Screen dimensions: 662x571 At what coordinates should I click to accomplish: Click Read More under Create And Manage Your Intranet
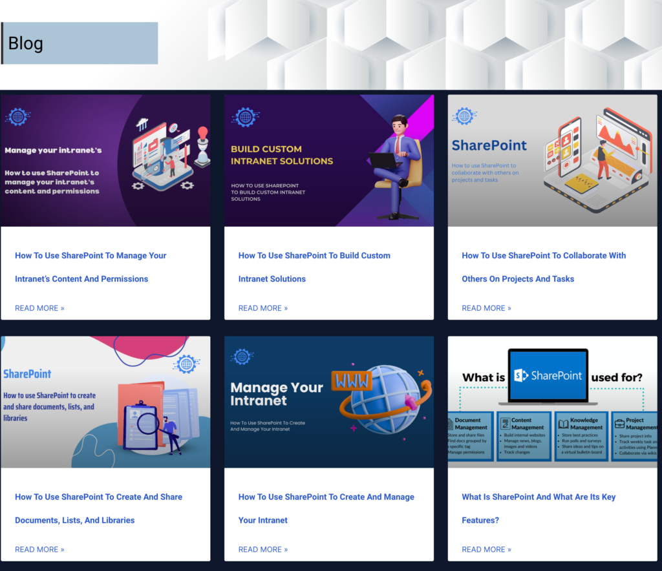coord(263,550)
